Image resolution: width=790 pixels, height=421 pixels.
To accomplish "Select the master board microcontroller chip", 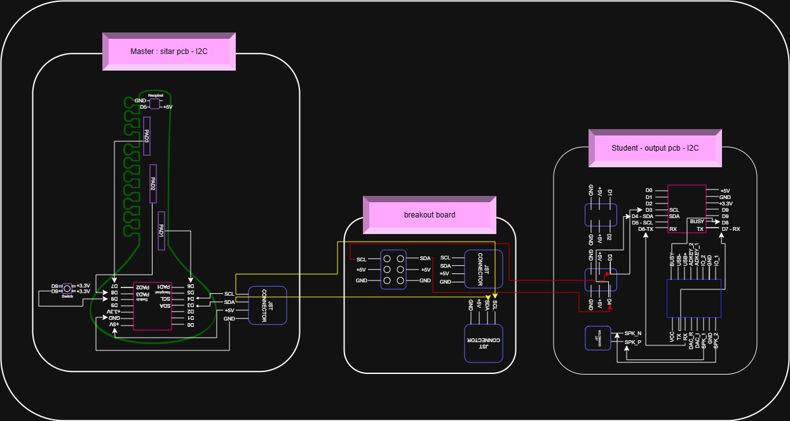I will click(152, 307).
